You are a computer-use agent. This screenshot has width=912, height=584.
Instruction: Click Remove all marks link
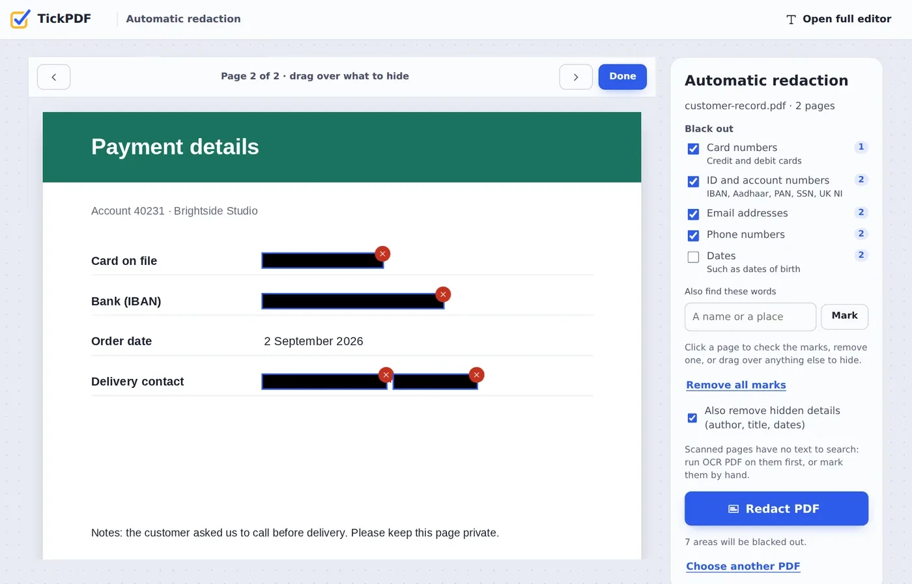(x=736, y=385)
